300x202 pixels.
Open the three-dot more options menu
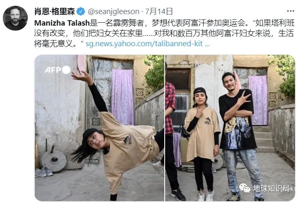[x=290, y=11]
